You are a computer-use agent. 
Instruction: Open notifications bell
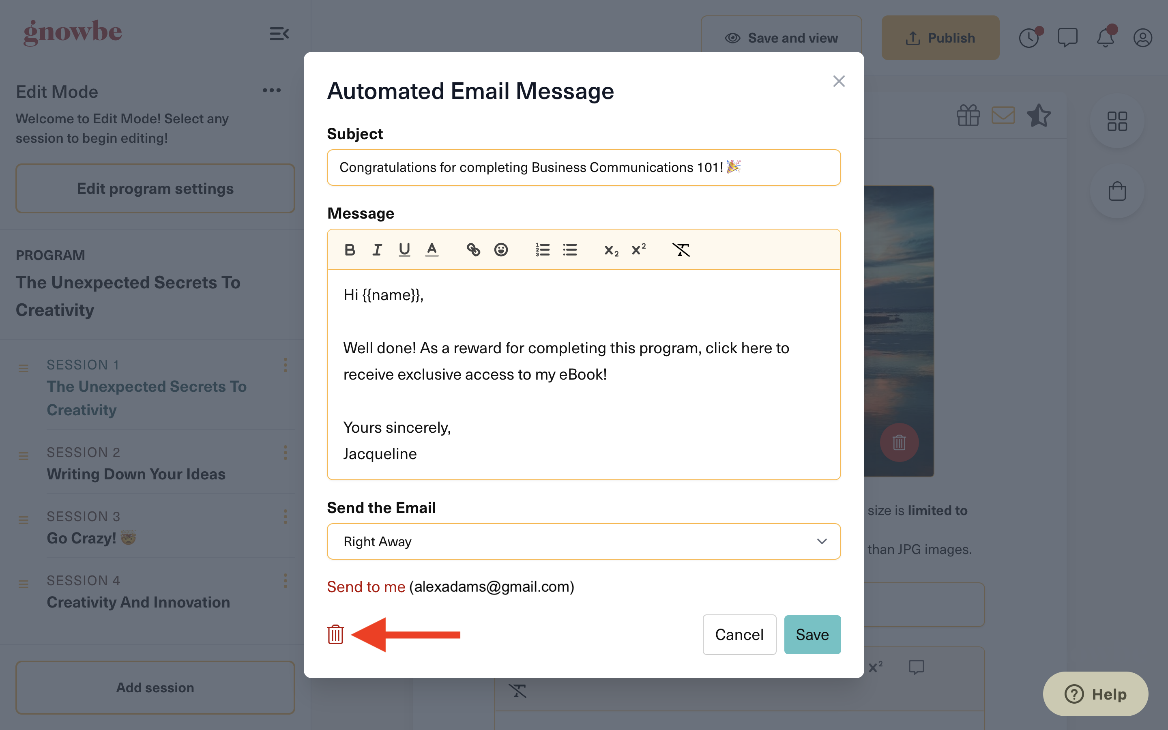pyautogui.click(x=1105, y=37)
